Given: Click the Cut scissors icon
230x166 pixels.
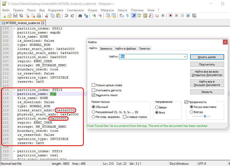Looking at the screenshot, I should (x=47, y=16).
